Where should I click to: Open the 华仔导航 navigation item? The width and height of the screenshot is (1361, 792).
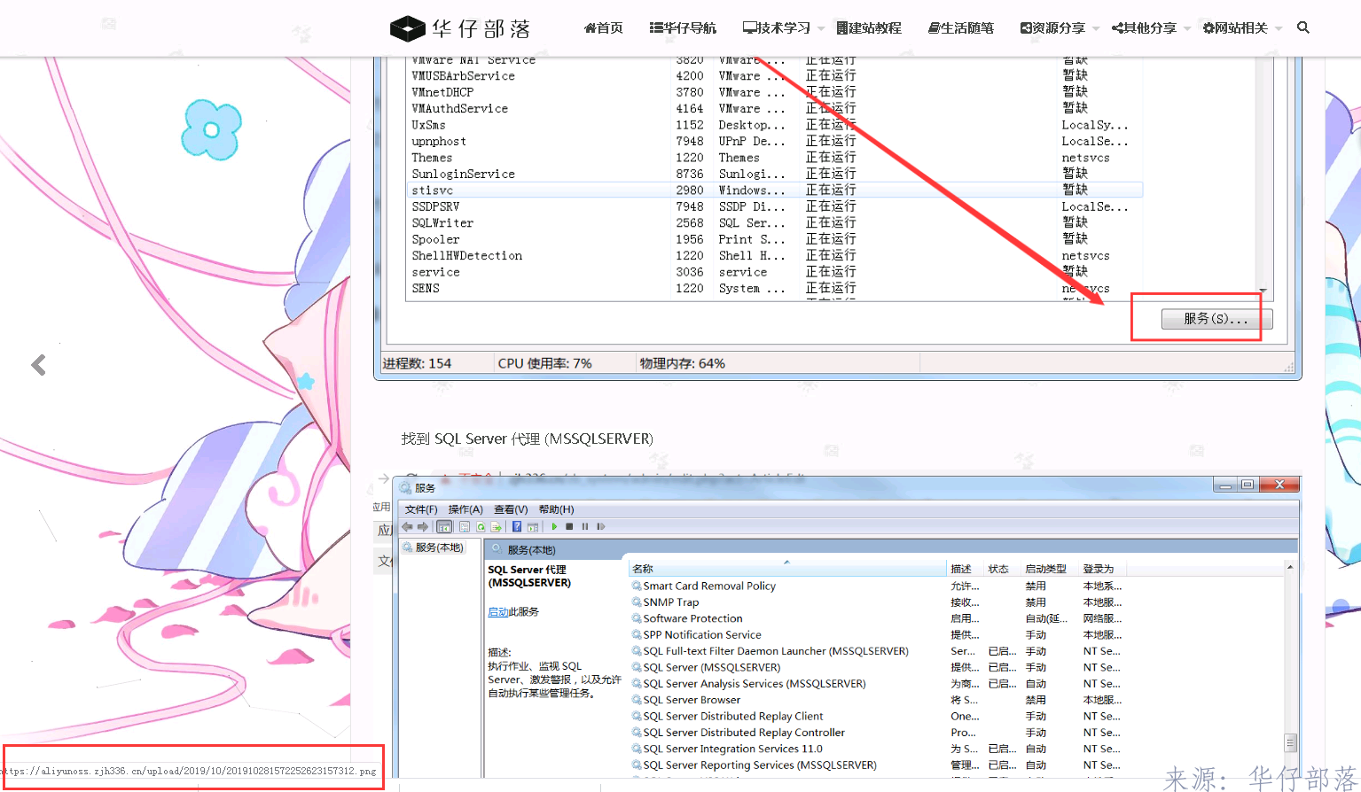683,28
